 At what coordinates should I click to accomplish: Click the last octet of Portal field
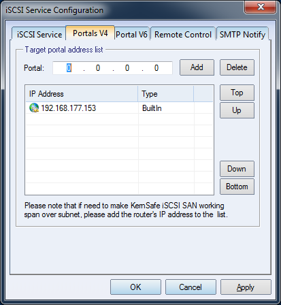pos(156,68)
